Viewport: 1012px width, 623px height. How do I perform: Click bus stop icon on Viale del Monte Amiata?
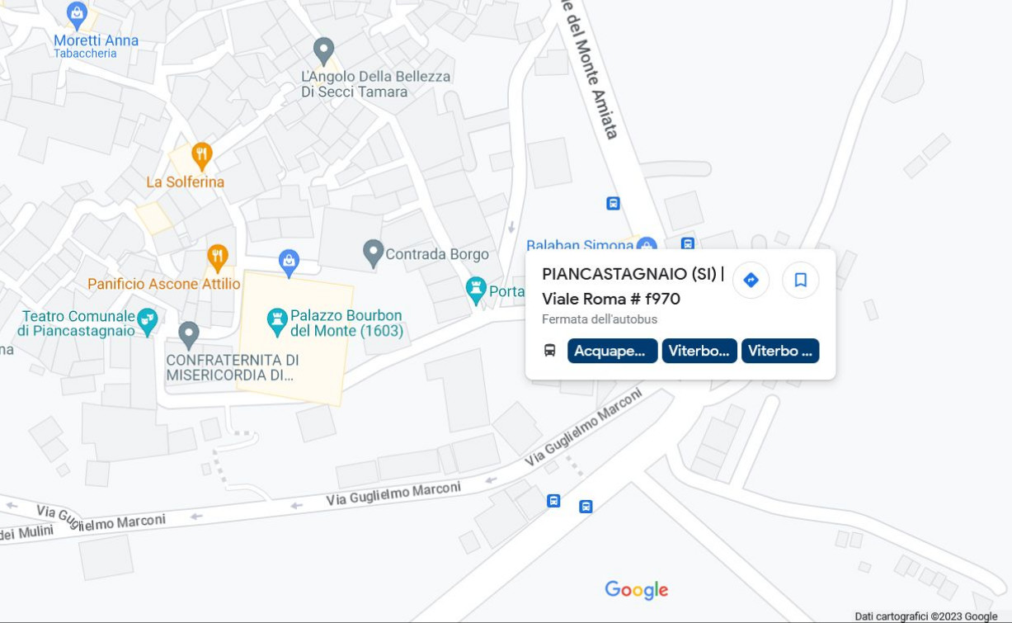[613, 203]
